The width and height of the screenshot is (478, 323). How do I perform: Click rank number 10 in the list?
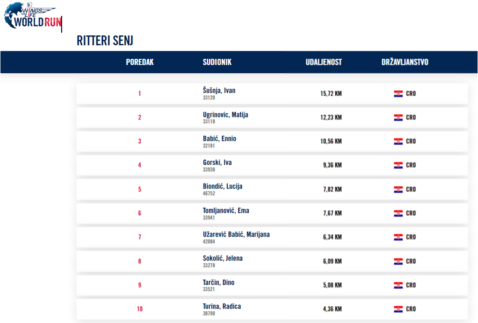[x=140, y=309]
